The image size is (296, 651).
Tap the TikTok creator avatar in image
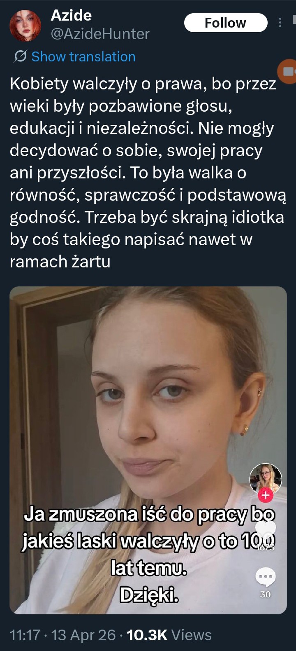coord(266,479)
